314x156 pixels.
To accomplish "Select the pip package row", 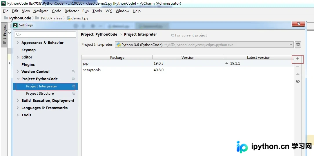I will coord(188,63).
